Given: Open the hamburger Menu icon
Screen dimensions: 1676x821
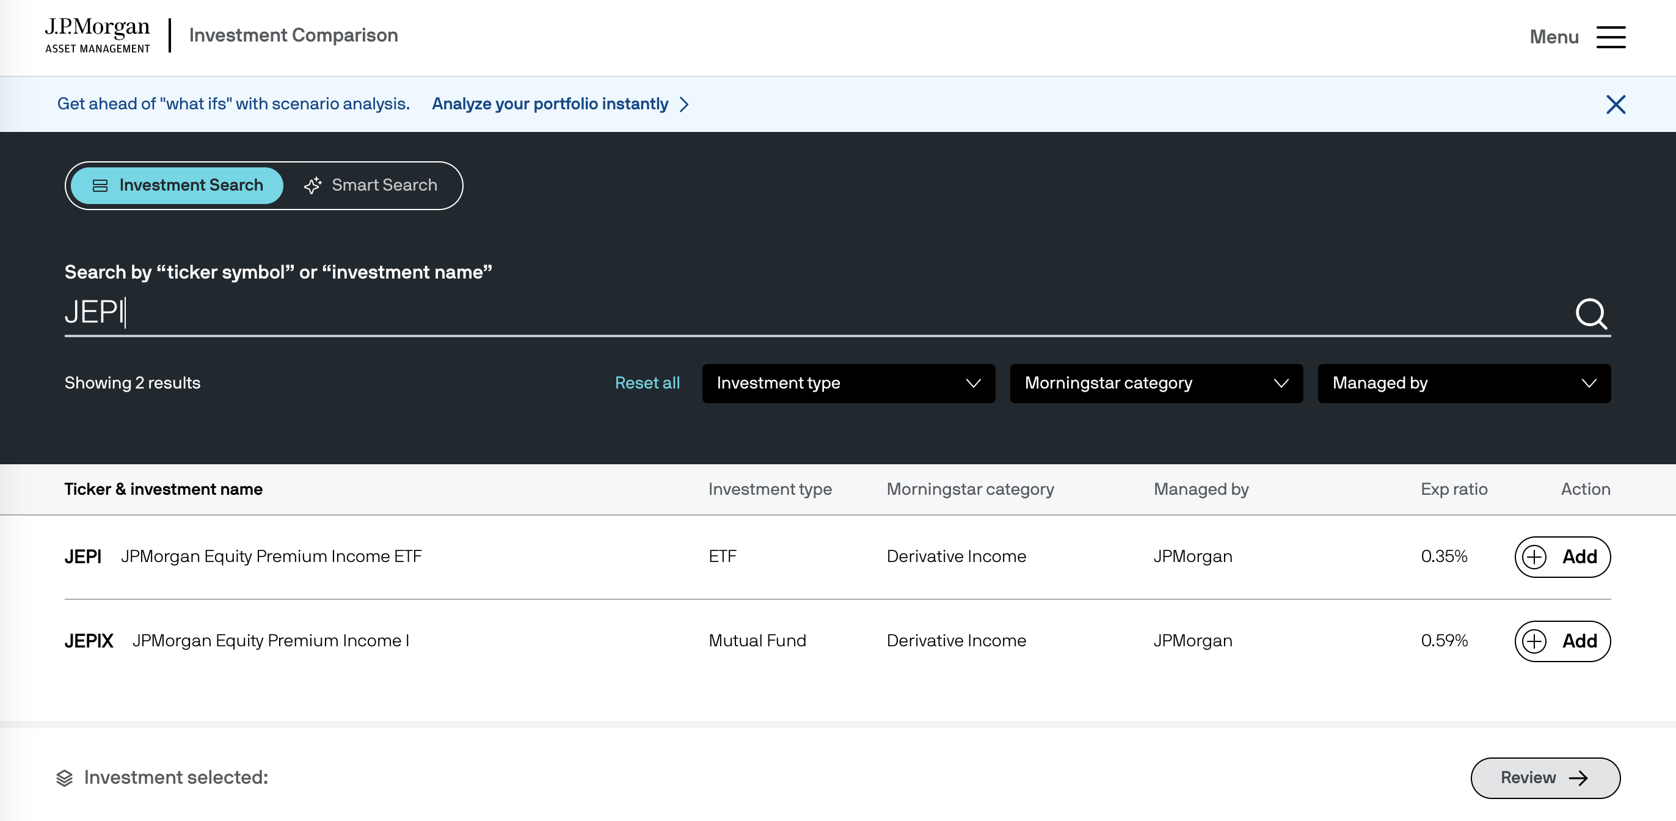Looking at the screenshot, I should click(1610, 37).
